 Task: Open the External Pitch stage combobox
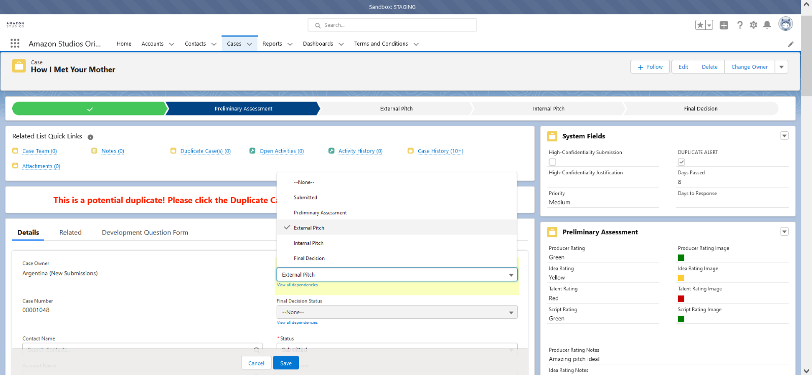[x=397, y=275]
